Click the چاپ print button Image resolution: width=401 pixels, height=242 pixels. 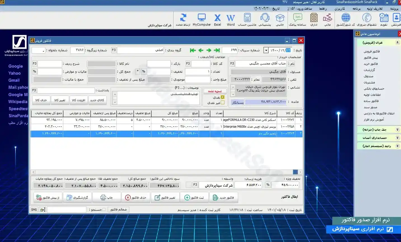[107, 198]
